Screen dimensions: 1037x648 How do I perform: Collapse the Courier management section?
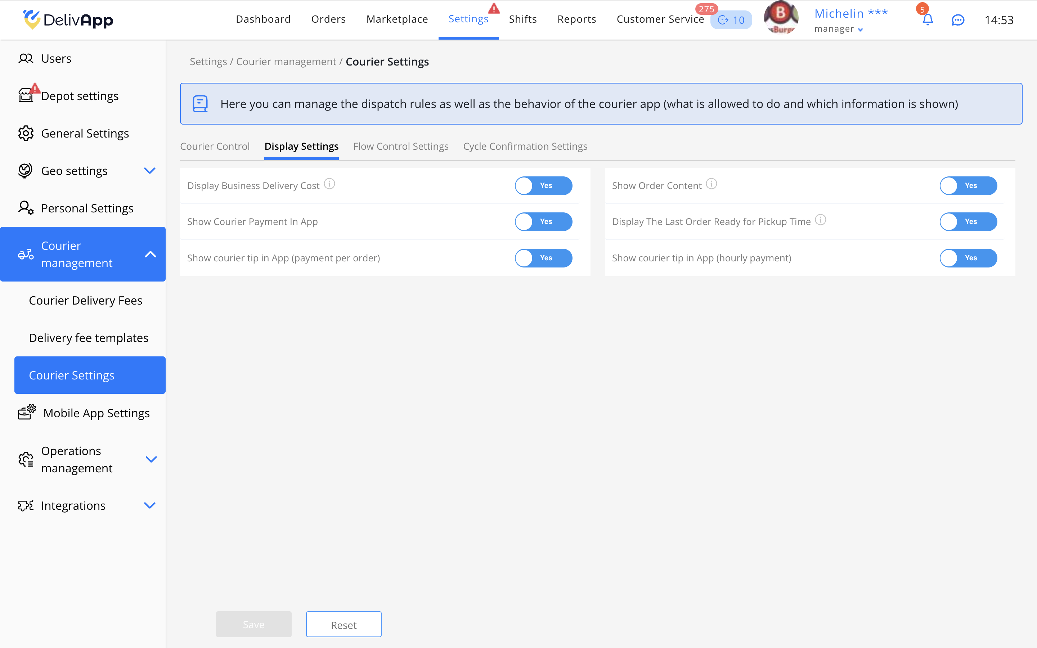tap(150, 254)
